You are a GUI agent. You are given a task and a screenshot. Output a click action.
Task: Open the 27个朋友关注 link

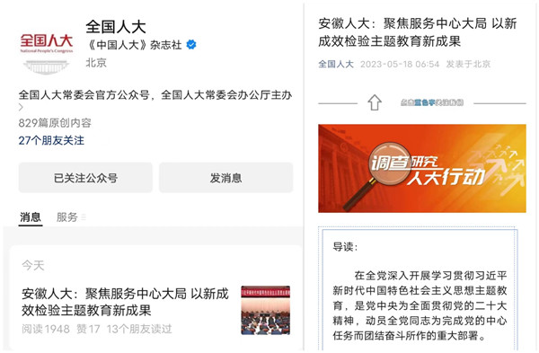51,140
